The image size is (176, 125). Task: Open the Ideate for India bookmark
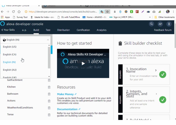(x=43, y=17)
